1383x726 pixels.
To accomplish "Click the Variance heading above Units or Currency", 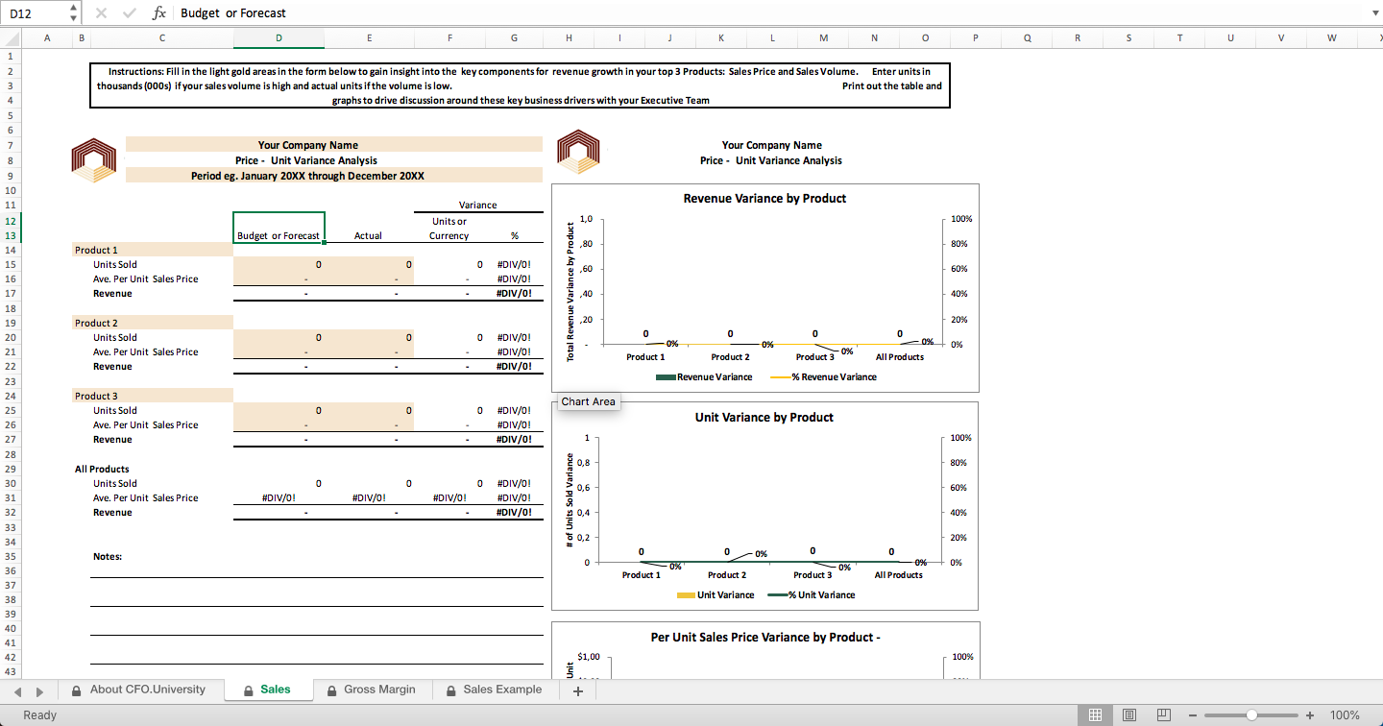I will 478,205.
